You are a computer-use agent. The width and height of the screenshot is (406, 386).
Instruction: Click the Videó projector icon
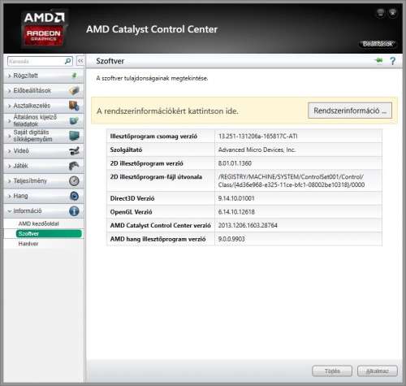[x=74, y=150]
